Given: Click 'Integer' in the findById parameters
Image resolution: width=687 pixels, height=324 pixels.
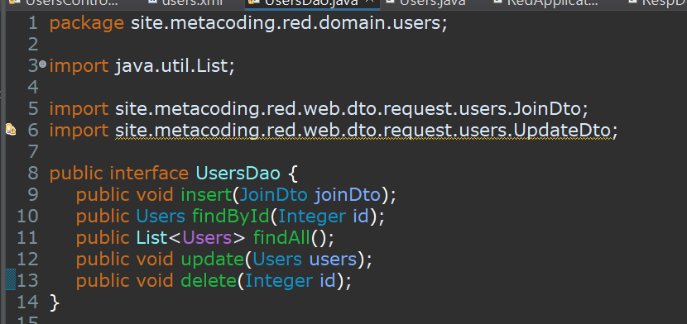Looking at the screenshot, I should [311, 217].
